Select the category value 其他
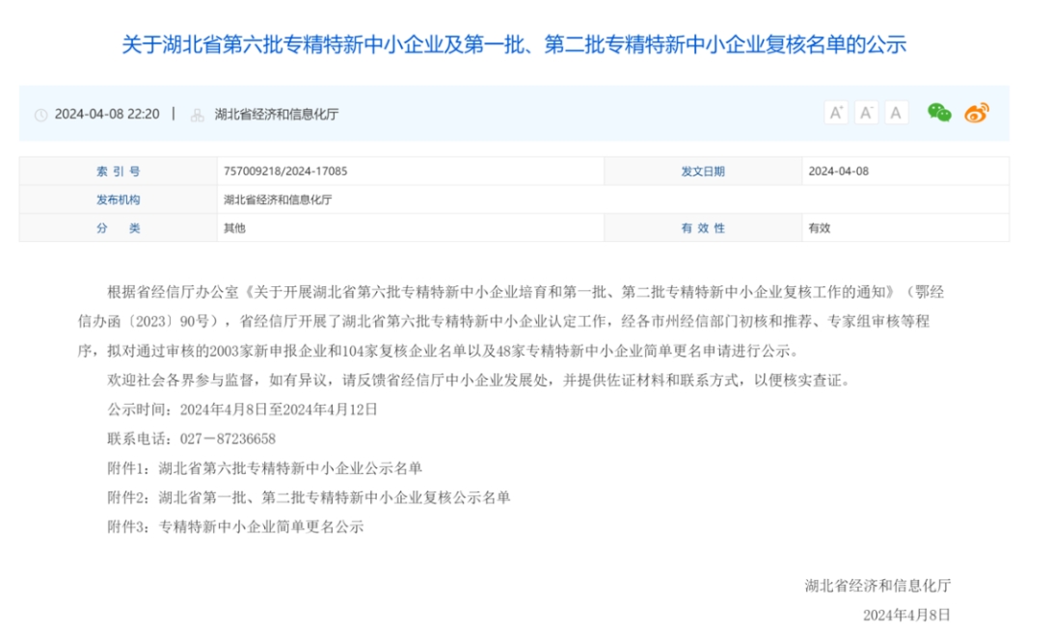 click(x=234, y=227)
